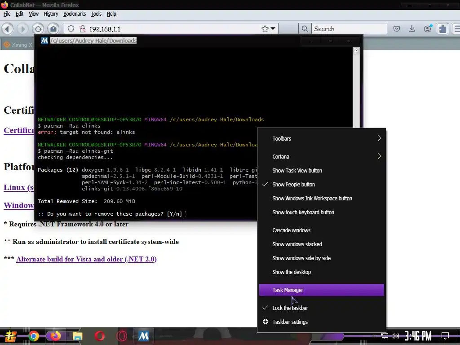The width and height of the screenshot is (460, 345).
Task: Go to Firefox home page icon
Action: tap(53, 29)
